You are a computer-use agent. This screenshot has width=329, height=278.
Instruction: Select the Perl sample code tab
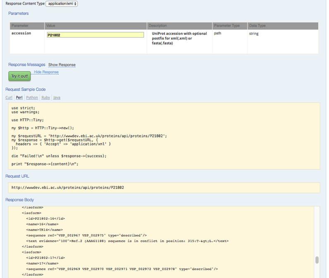click(x=19, y=98)
